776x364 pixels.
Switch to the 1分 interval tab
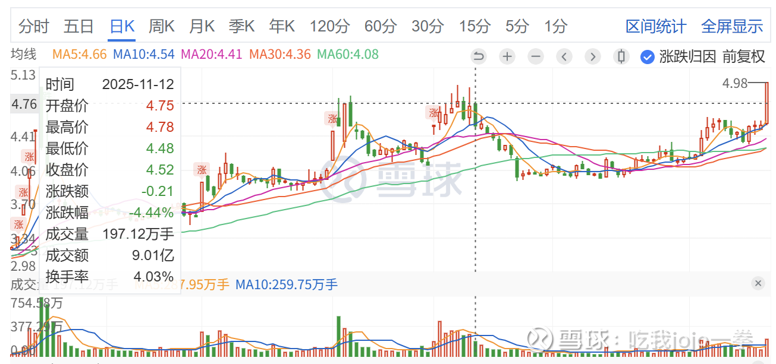click(x=555, y=26)
